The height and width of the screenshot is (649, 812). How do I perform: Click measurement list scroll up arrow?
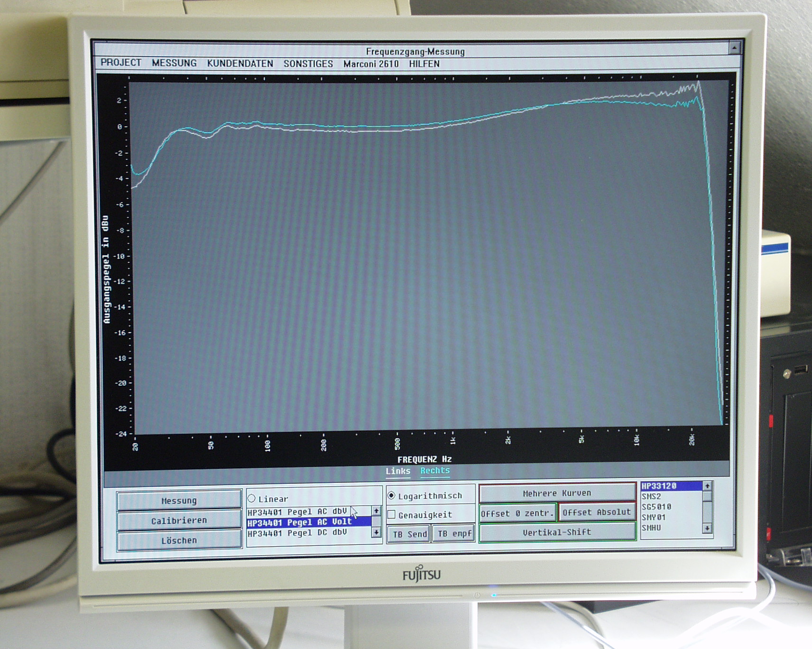pyautogui.click(x=376, y=511)
